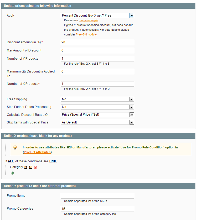
Task: Expand the Free Shipping dropdown
Action: (x=97, y=99)
